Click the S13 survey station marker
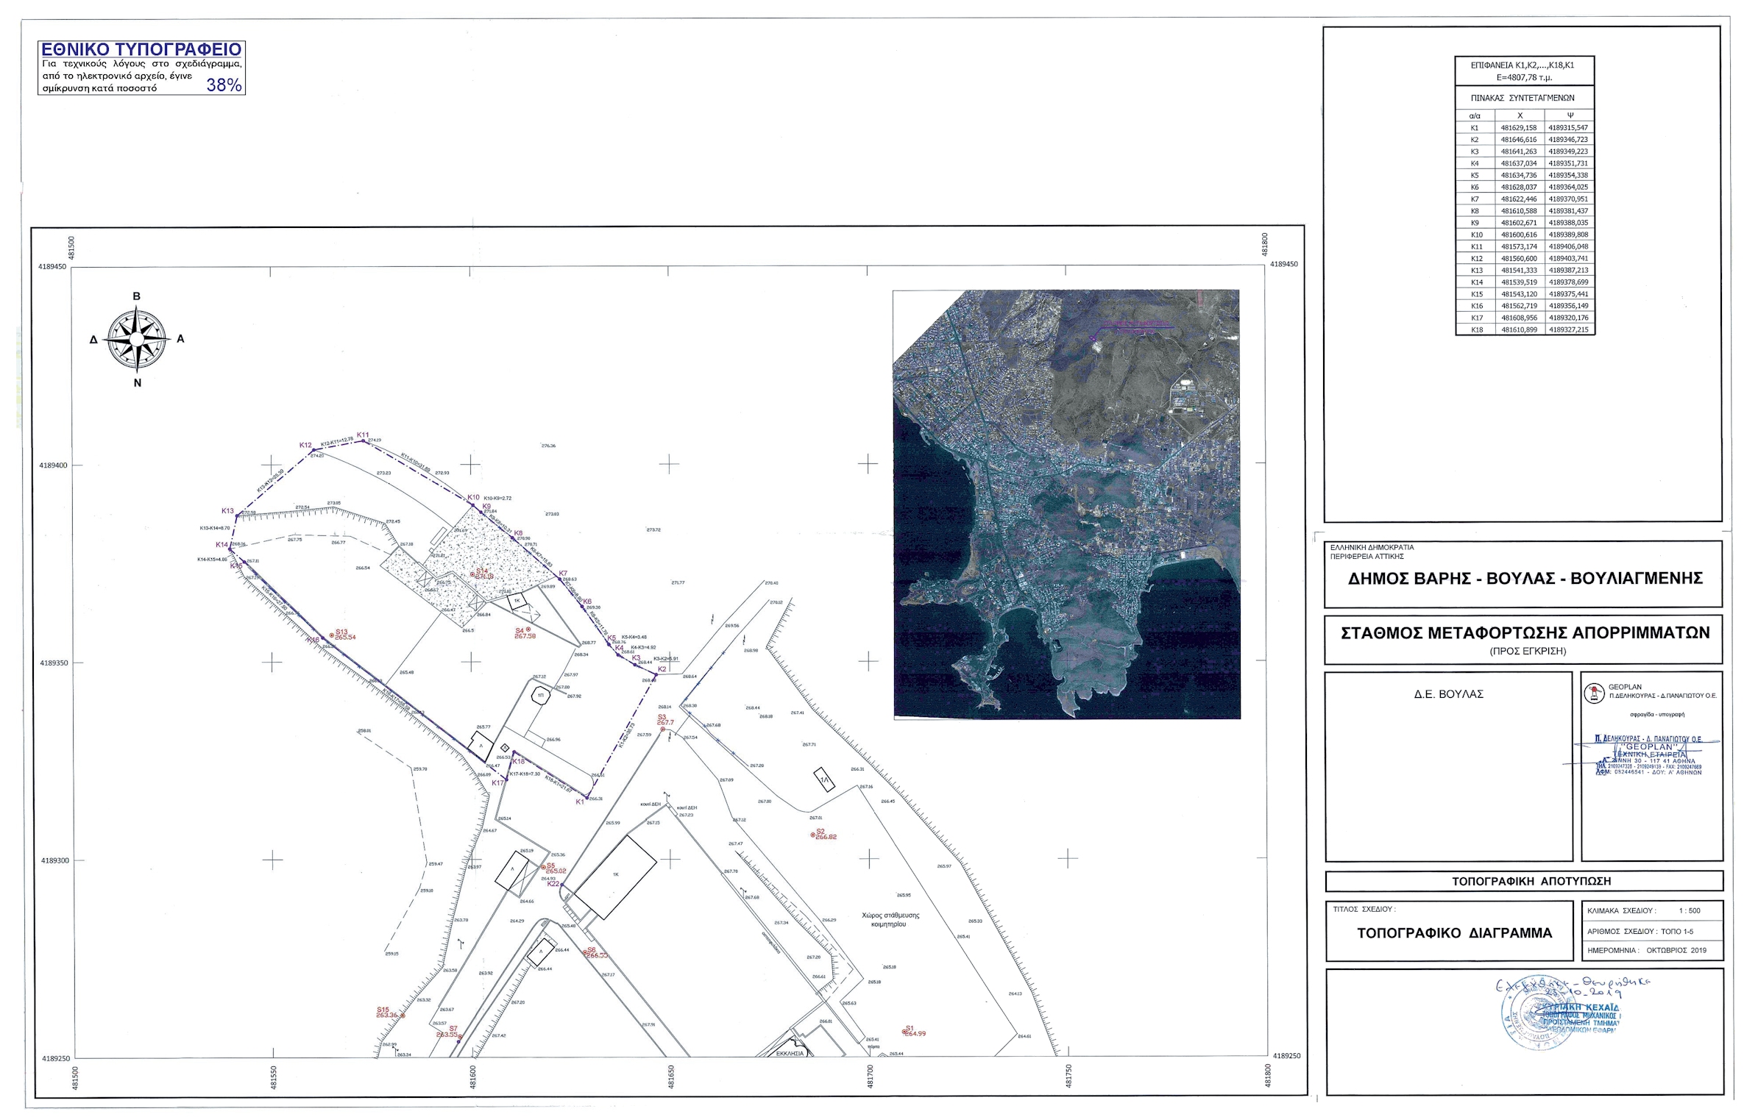Image resolution: width=1758 pixels, height=1117 pixels. tap(331, 634)
